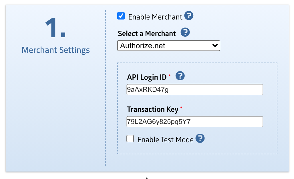Click help icon beside Select a Merchant

(x=185, y=32)
